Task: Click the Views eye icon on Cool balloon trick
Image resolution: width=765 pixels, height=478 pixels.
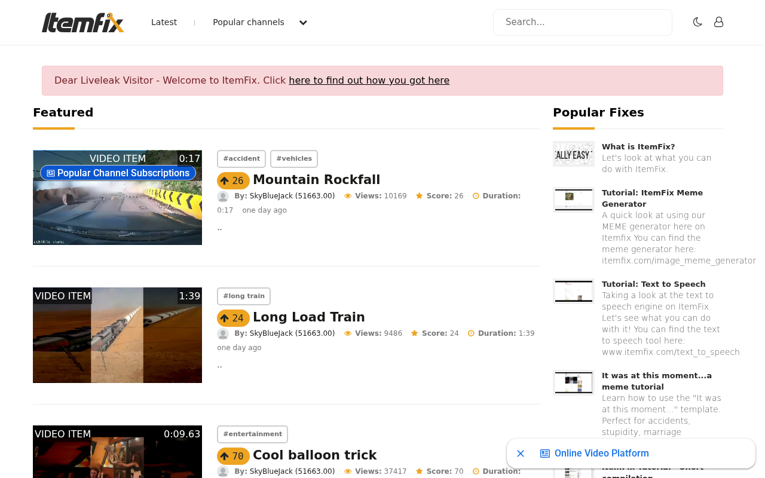Action: (x=348, y=471)
